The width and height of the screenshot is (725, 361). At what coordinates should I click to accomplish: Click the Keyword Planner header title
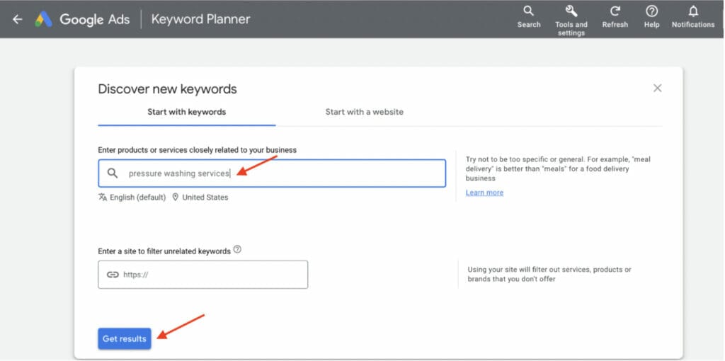tap(201, 19)
